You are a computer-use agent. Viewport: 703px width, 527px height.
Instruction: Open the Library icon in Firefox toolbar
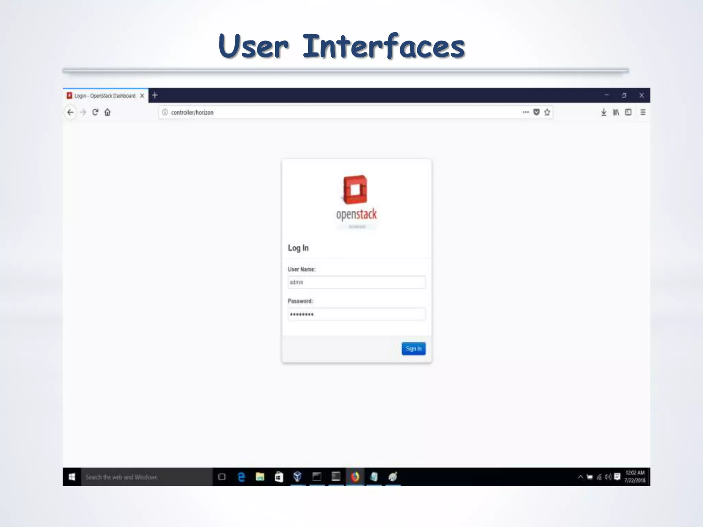pyautogui.click(x=616, y=112)
